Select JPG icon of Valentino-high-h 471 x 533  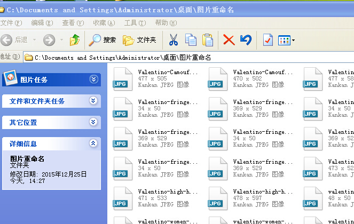point(123,198)
